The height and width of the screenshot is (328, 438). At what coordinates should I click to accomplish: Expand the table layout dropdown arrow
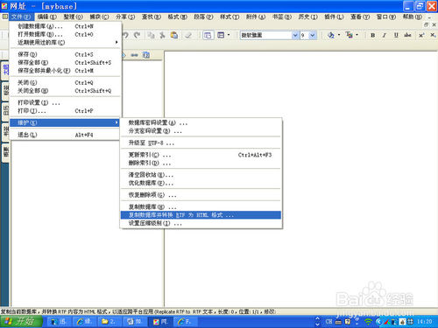coord(229,35)
